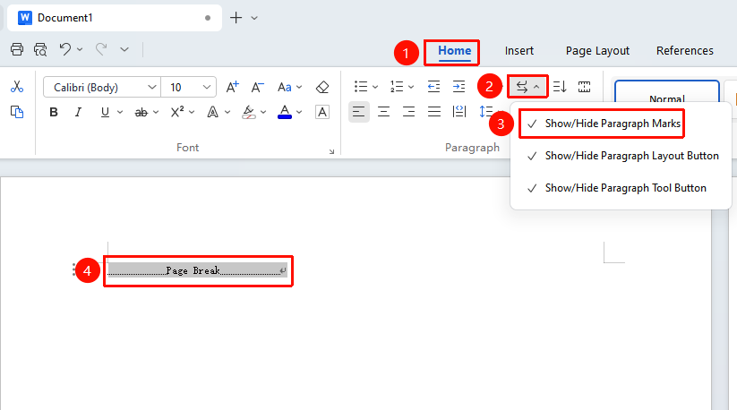The height and width of the screenshot is (410, 737).
Task: Open the font size dropdown
Action: 206,87
